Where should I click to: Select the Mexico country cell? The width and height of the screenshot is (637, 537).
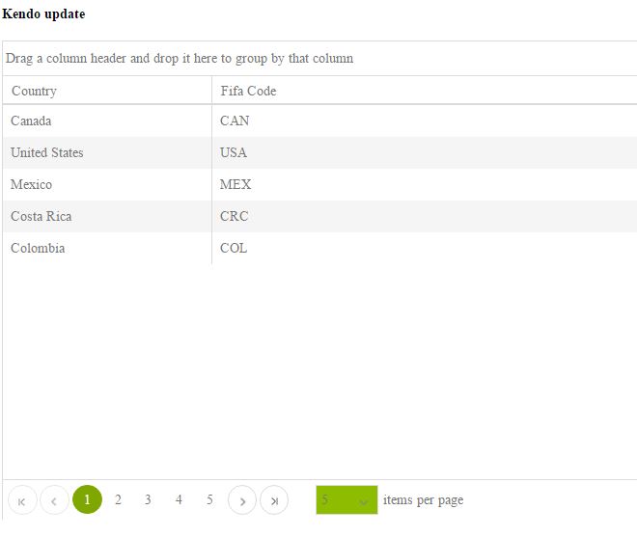click(31, 184)
